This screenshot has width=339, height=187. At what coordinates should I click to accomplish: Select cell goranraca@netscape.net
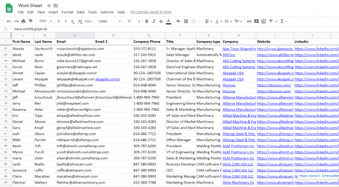pos(75,67)
